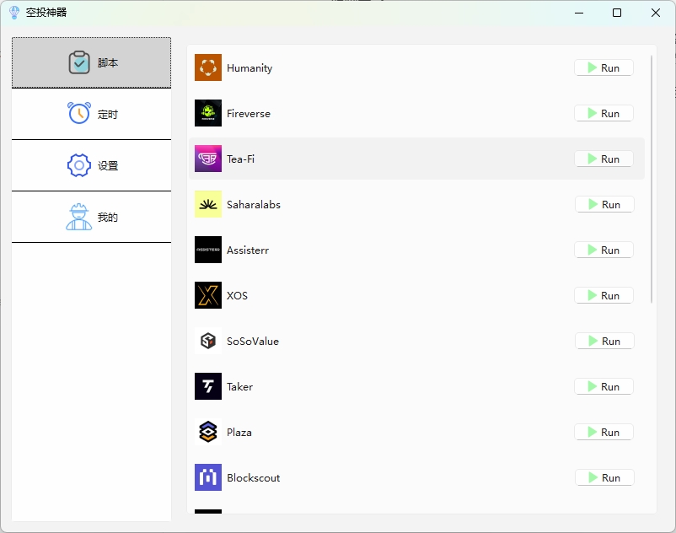
Task: Start the Blockscout script with Run
Action: pyautogui.click(x=604, y=477)
